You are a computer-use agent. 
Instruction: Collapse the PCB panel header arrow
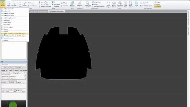click(26, 62)
